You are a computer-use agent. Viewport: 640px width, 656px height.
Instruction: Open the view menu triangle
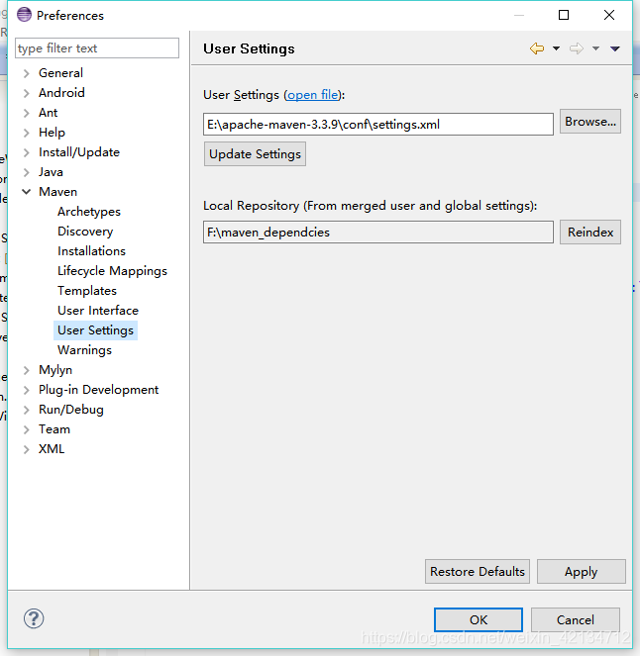click(615, 48)
